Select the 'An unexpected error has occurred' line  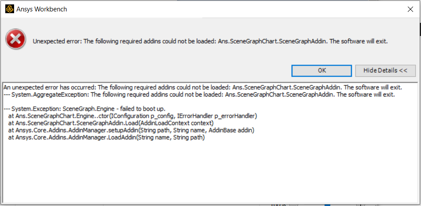(x=203, y=87)
